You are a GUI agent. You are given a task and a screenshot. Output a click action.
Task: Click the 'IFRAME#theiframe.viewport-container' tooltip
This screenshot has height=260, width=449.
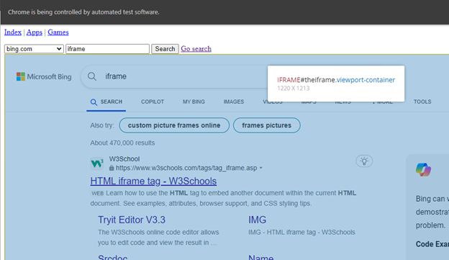point(336,84)
